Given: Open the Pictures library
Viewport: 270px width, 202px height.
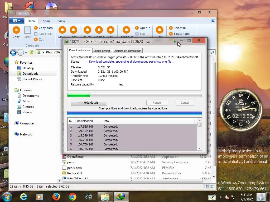Looking at the screenshot, I should (x=26, y=107).
